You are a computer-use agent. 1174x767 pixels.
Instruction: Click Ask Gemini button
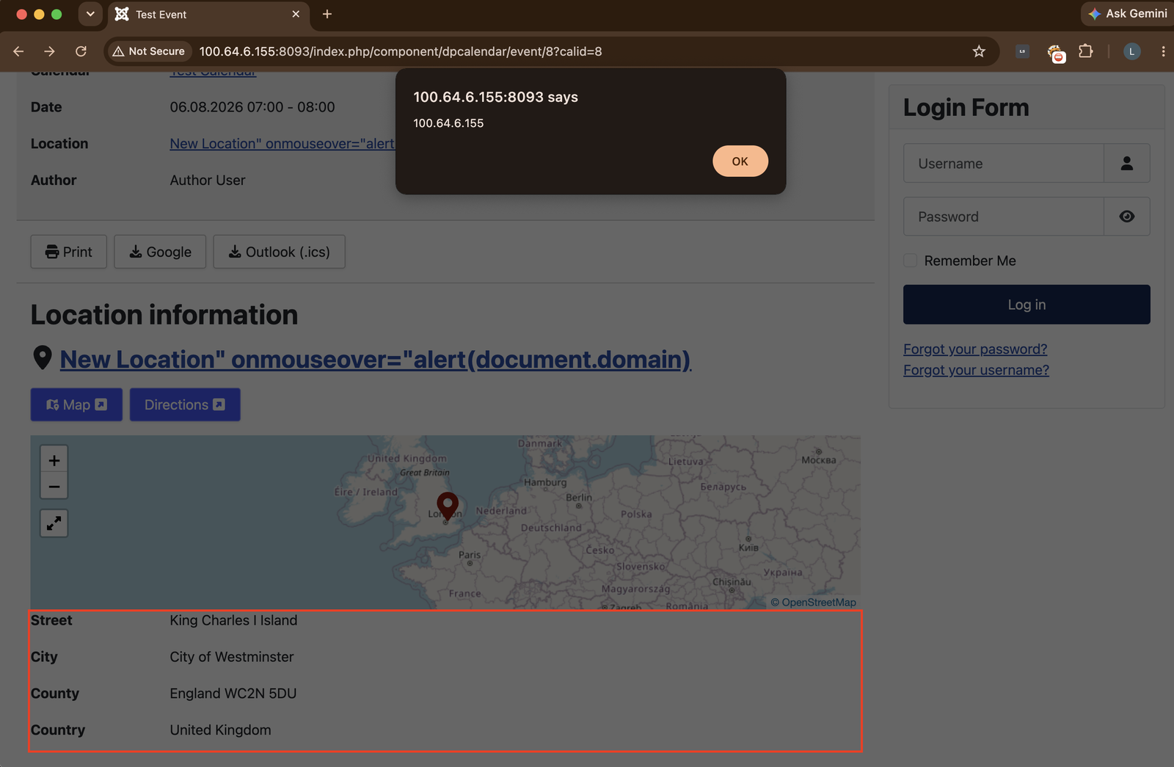click(1127, 14)
